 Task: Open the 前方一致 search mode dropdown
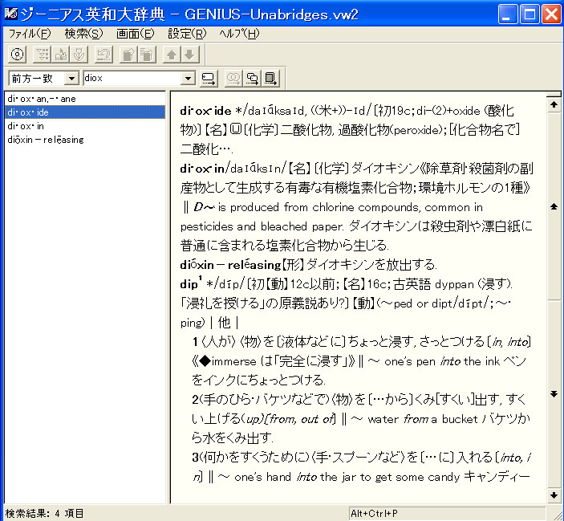coord(71,78)
